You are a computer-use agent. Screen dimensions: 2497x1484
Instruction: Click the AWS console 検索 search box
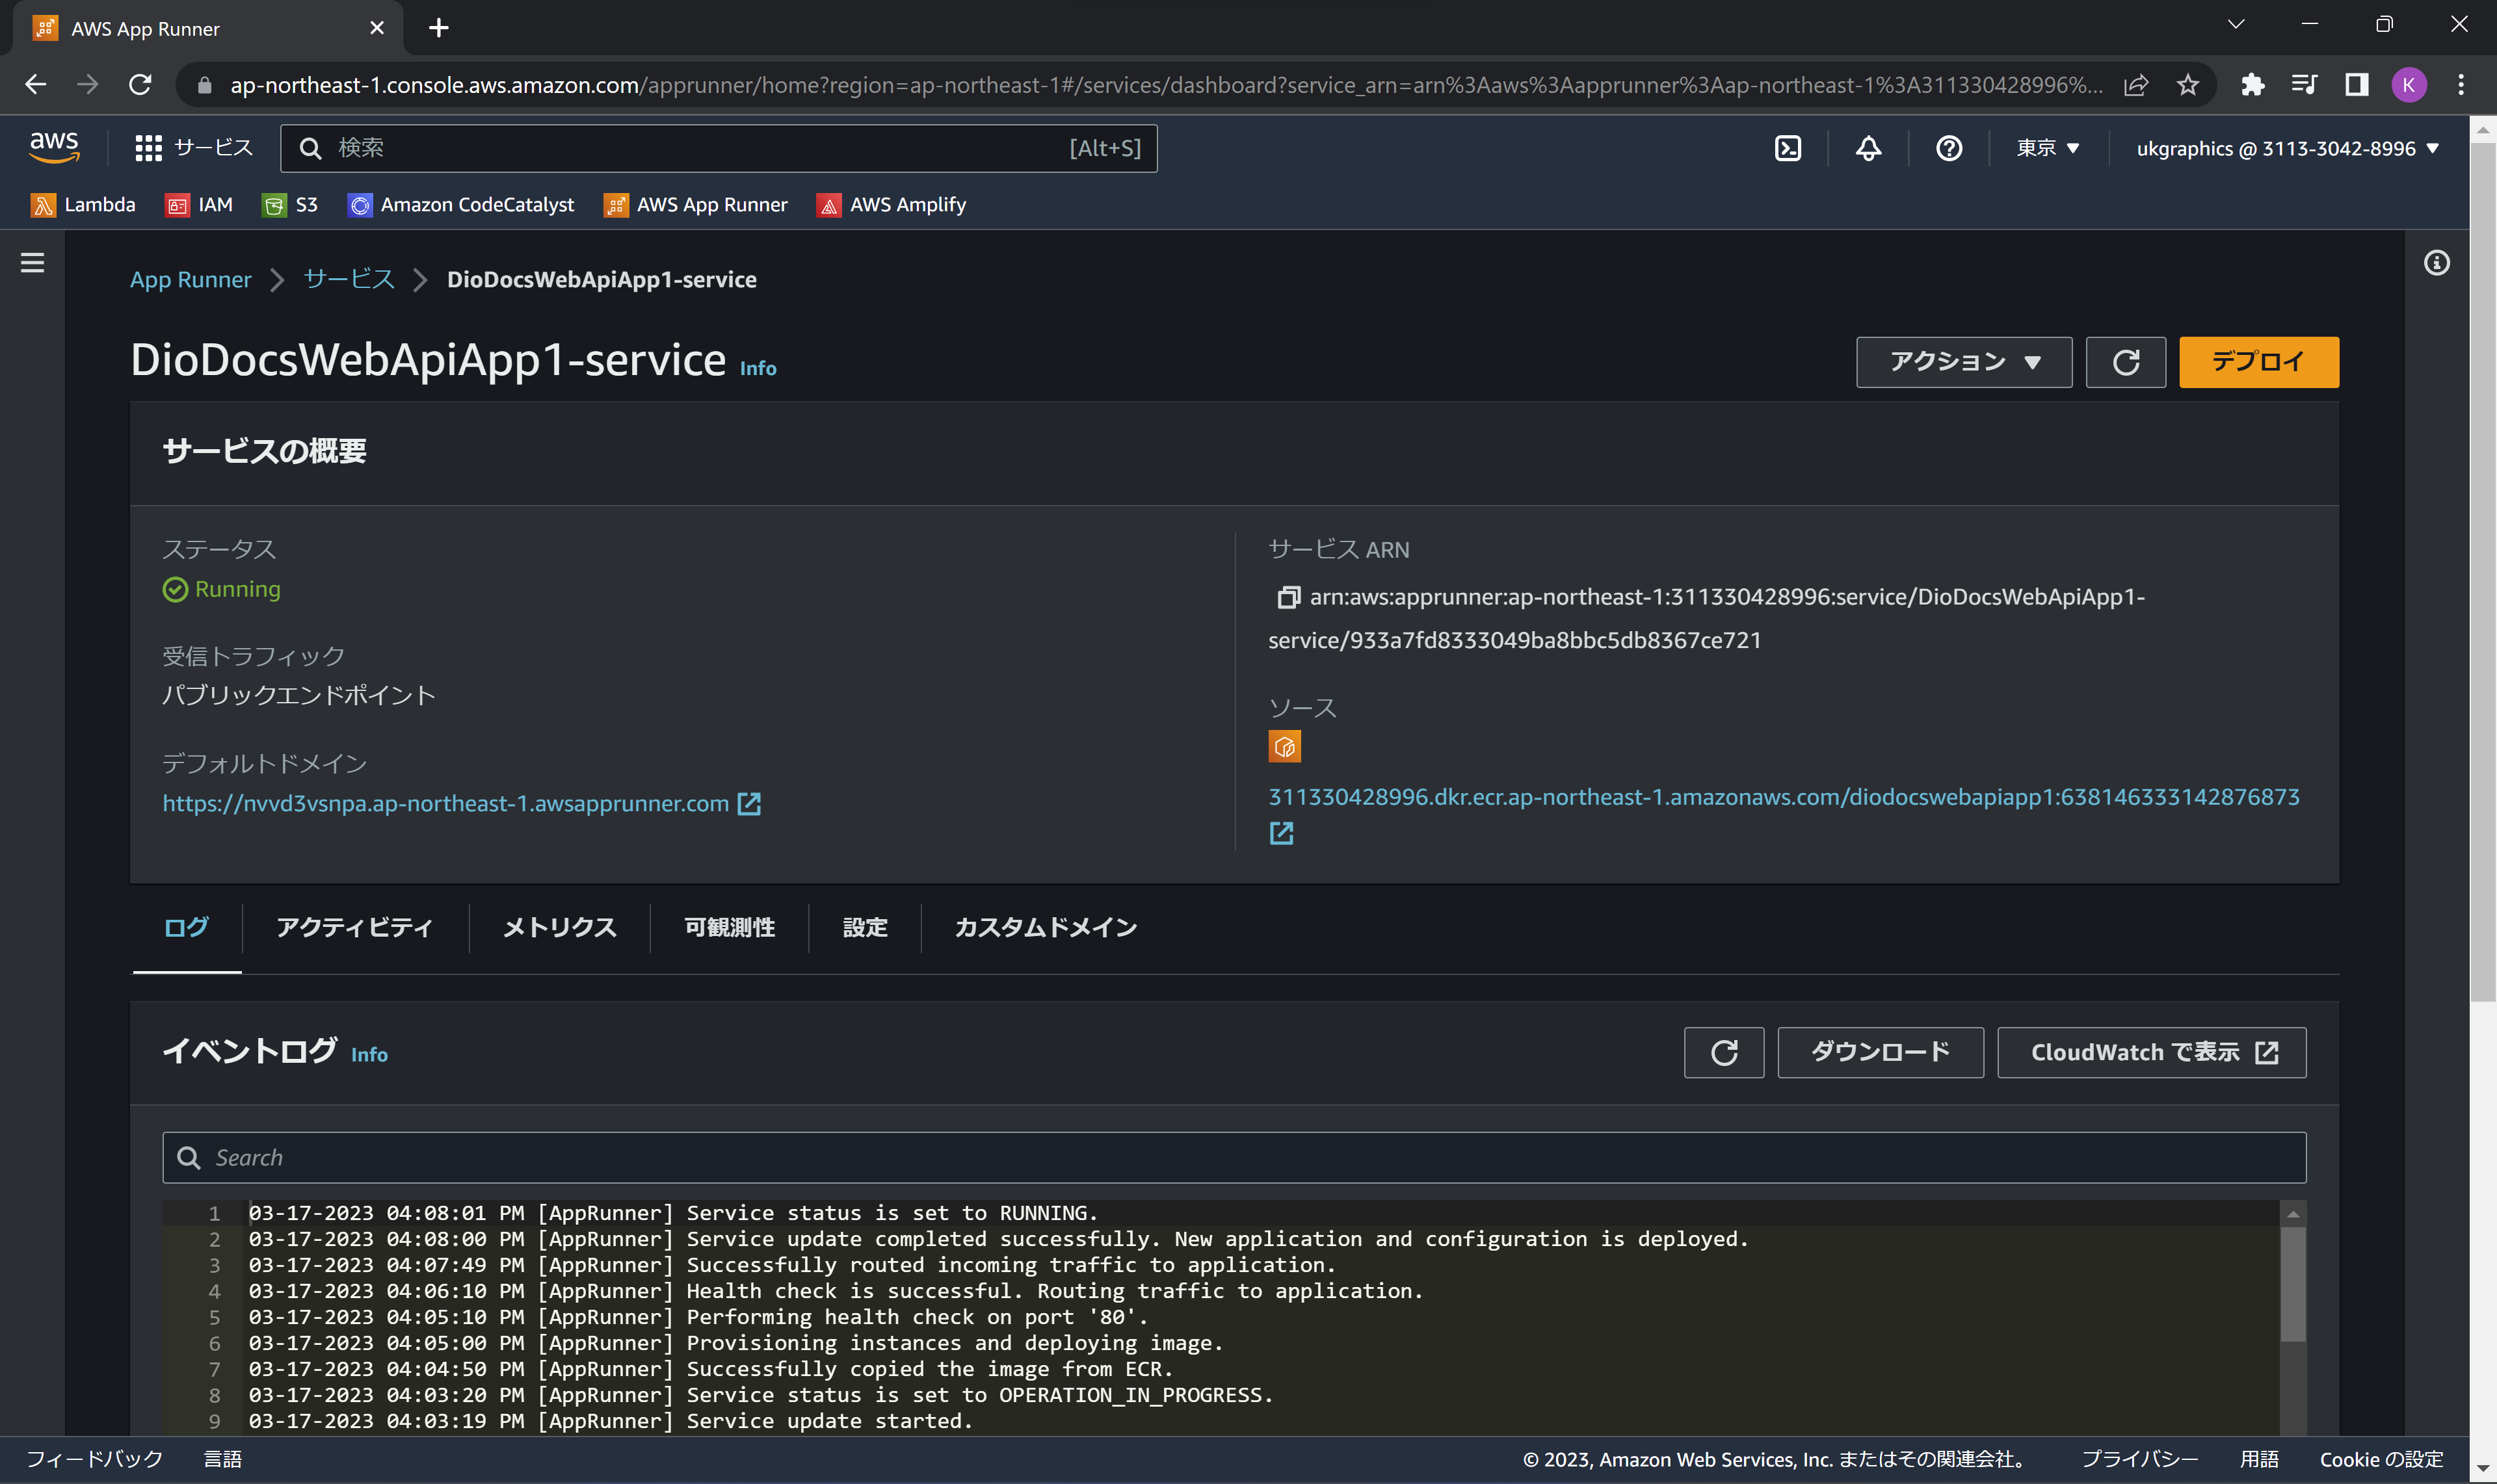coord(719,148)
